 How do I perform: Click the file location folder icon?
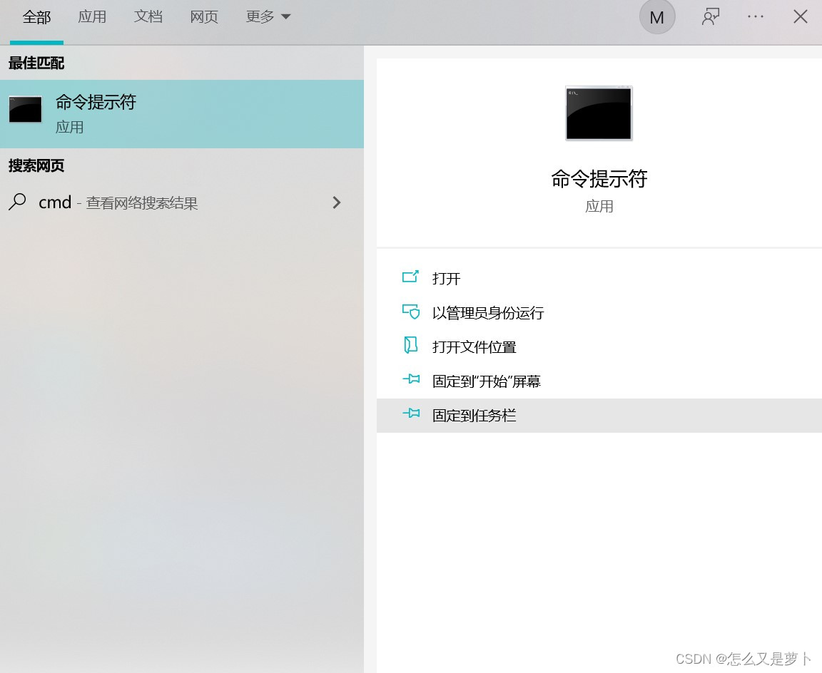tap(410, 344)
